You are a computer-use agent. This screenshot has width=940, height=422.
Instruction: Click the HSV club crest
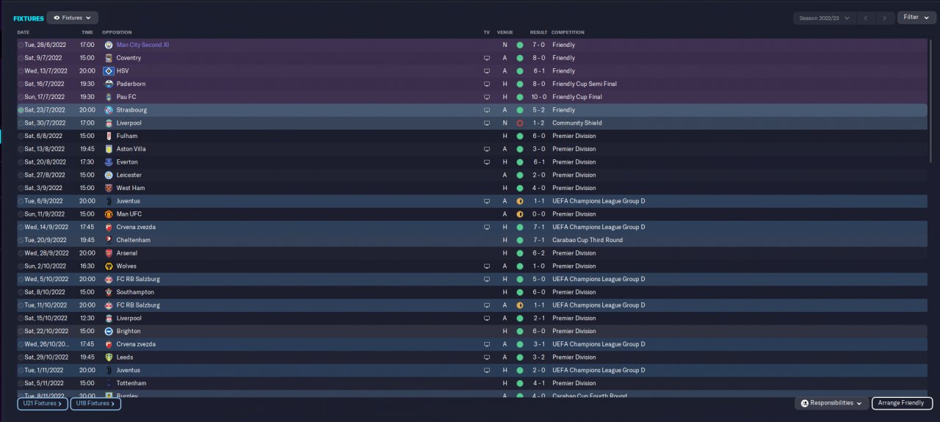coord(109,71)
